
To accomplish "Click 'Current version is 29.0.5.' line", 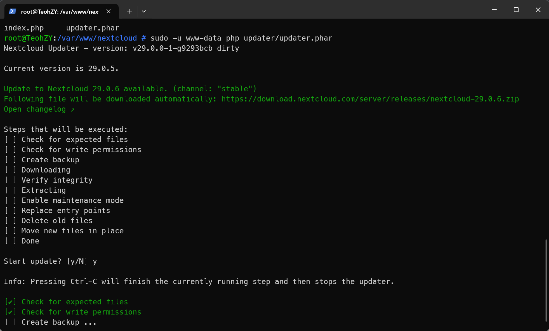I will pyautogui.click(x=61, y=68).
